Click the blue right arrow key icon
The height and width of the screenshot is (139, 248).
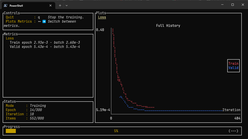click(x=44, y=21)
